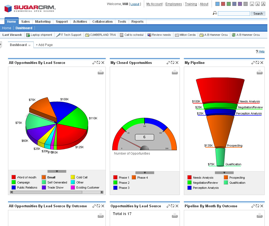Choose the red theme color swatch
Viewport: 269px width, 226px height.
pos(223,4)
